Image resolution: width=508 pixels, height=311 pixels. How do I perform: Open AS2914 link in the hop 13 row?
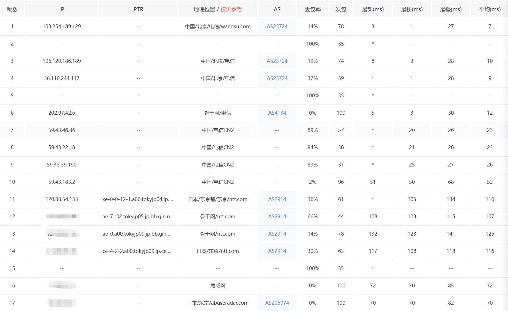(277, 234)
